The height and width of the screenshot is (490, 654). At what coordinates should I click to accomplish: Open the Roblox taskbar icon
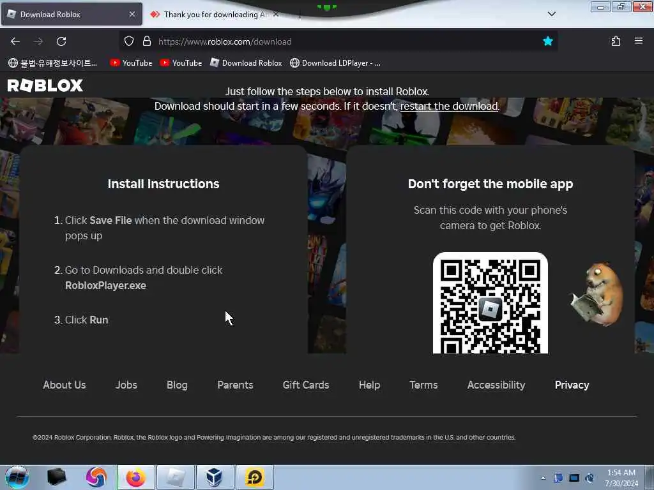coord(176,477)
